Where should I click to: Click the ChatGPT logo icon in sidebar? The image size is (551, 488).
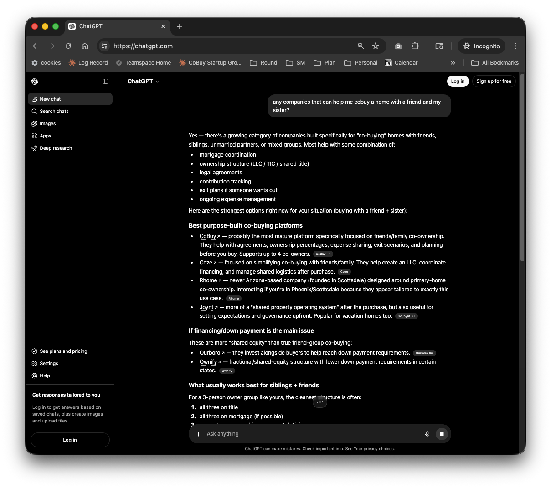[35, 81]
